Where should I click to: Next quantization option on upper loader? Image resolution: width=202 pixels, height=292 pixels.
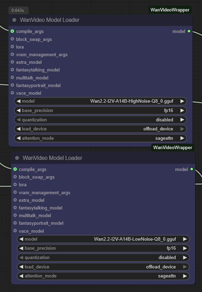(x=182, y=120)
